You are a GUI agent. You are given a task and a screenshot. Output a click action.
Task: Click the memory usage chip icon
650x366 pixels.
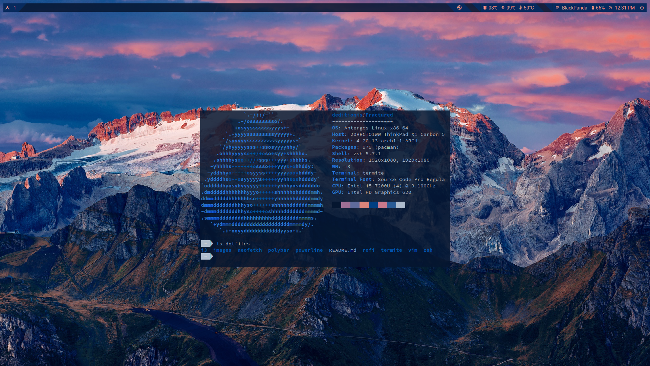coord(484,8)
